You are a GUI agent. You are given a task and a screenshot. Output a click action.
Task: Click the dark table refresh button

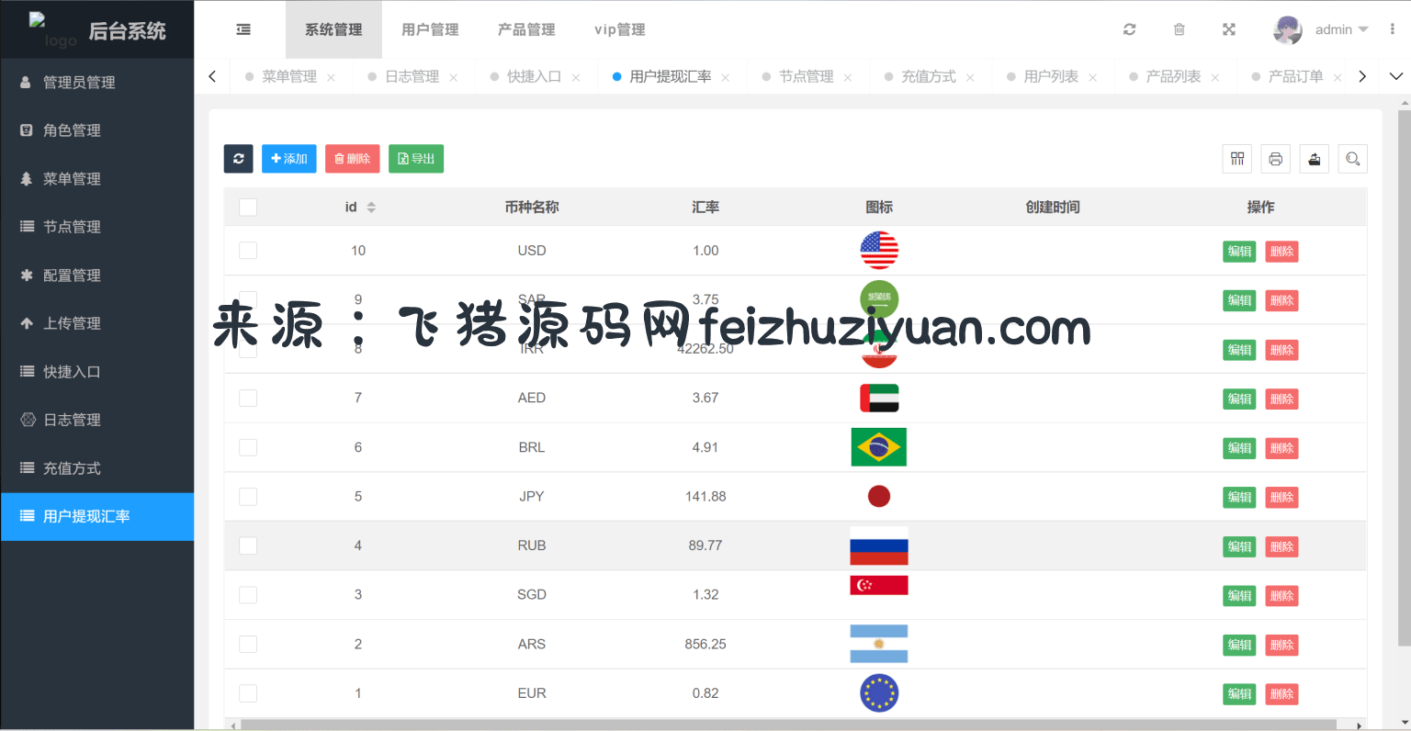(239, 159)
